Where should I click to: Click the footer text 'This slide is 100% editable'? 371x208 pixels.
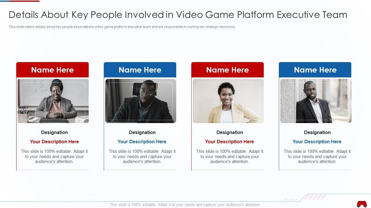click(185, 205)
